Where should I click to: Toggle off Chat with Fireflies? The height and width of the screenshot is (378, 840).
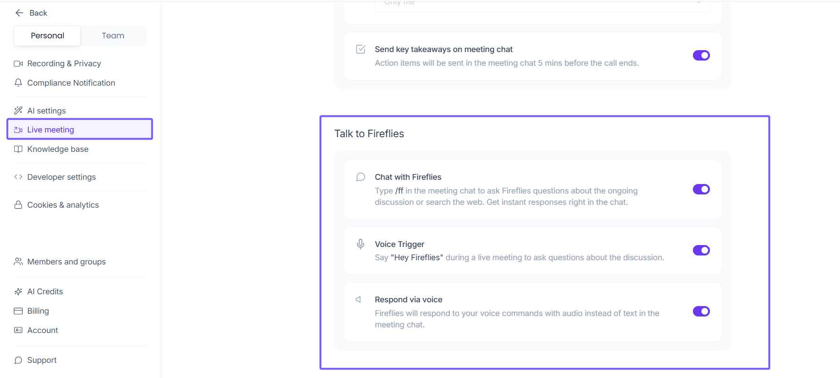pos(701,189)
